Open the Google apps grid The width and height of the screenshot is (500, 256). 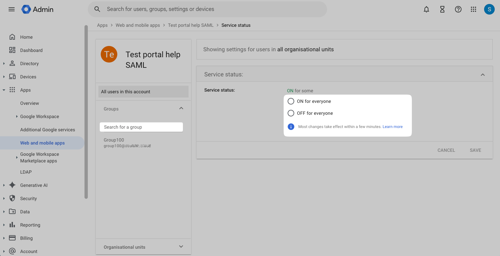click(473, 9)
